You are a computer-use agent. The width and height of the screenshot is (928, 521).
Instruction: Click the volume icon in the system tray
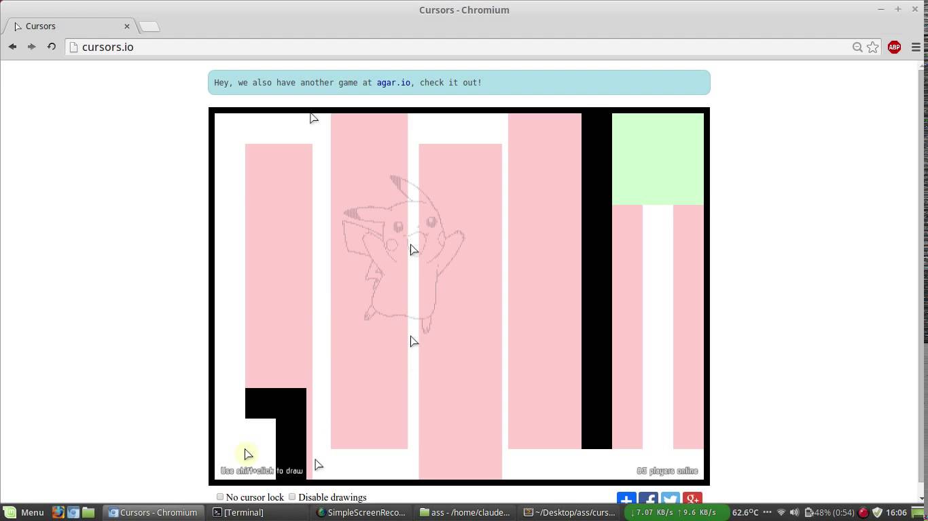(x=793, y=512)
